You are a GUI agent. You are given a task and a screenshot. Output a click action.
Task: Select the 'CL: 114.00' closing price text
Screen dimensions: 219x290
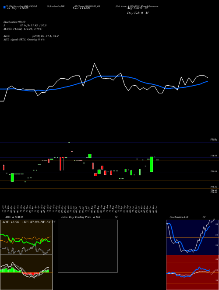coord(81,8)
